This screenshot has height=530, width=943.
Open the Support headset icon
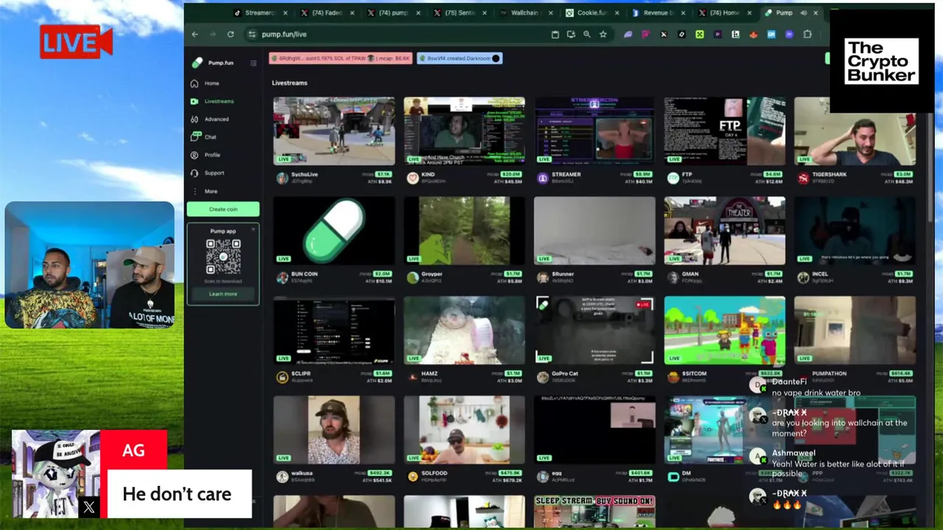click(194, 173)
